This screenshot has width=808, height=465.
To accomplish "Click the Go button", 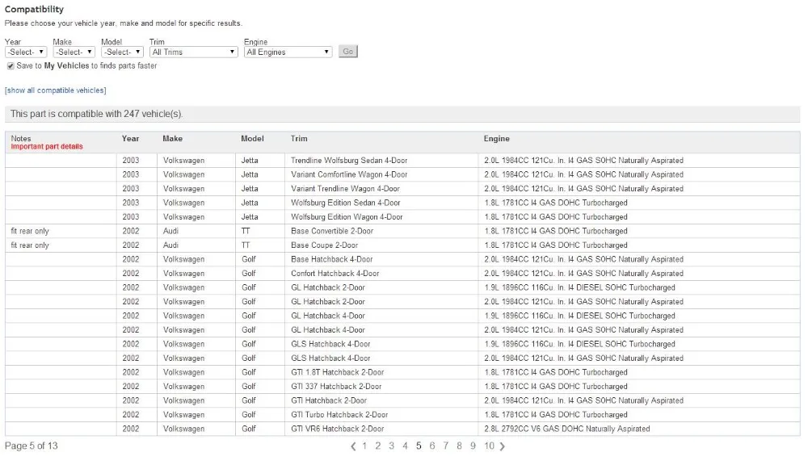I will (x=347, y=52).
